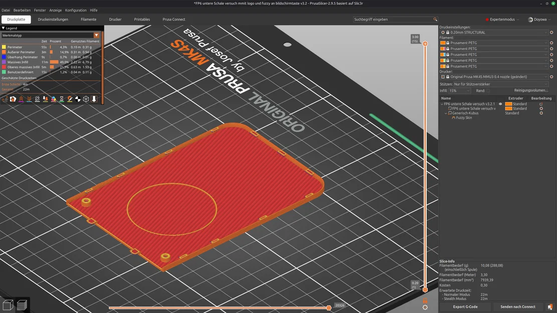Open Fenster menu
The width and height of the screenshot is (557, 313).
click(x=40, y=11)
